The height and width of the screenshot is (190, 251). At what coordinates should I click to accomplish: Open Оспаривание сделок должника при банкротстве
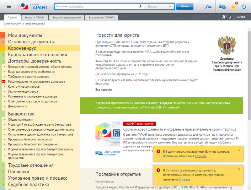pyautogui.click(x=41, y=134)
